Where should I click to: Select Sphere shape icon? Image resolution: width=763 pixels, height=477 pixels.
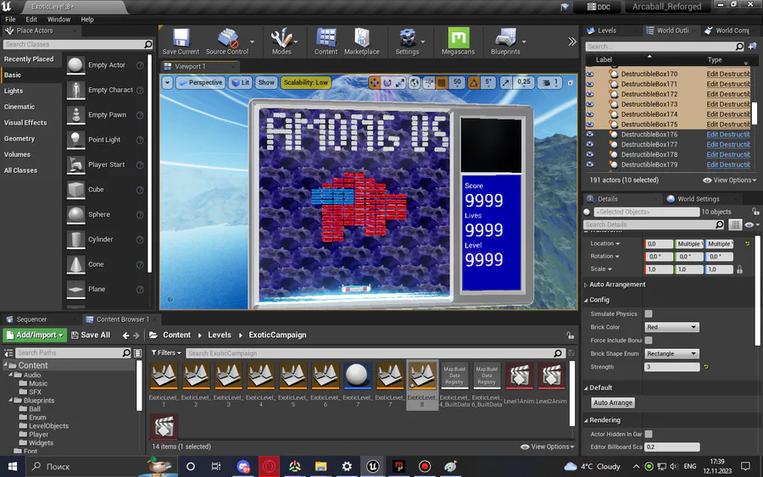[x=75, y=214]
